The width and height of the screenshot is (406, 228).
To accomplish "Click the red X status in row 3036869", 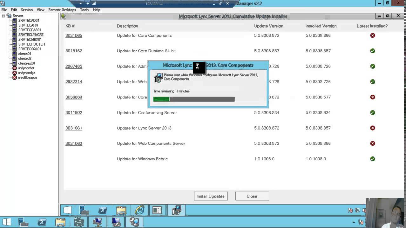I will pyautogui.click(x=373, y=97).
